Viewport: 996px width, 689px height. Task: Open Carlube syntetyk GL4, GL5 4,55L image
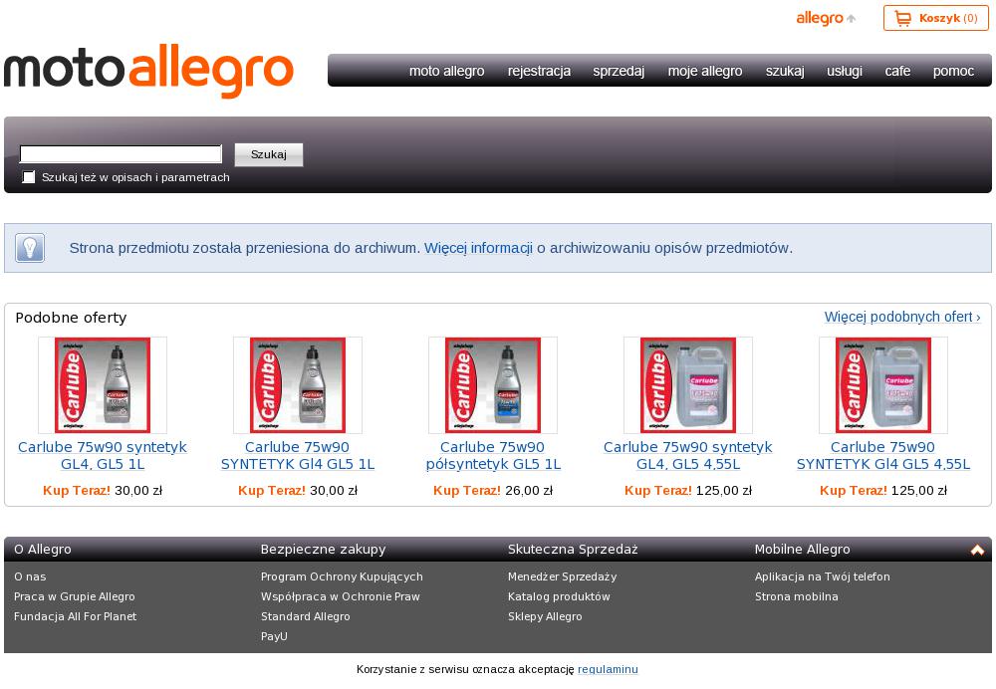pyautogui.click(x=688, y=384)
